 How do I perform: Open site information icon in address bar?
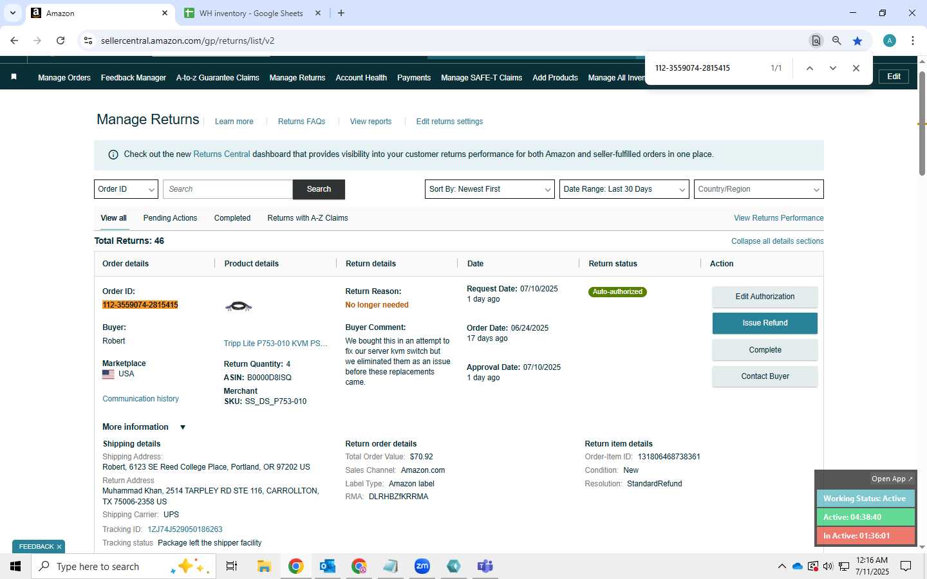pos(88,41)
